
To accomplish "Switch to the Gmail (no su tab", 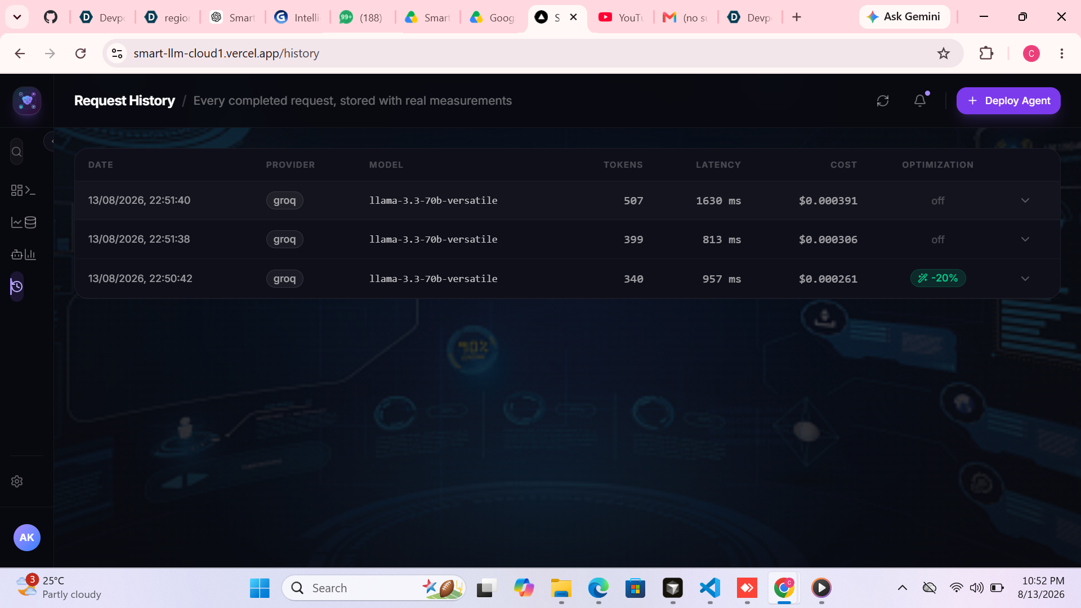I will [686, 17].
